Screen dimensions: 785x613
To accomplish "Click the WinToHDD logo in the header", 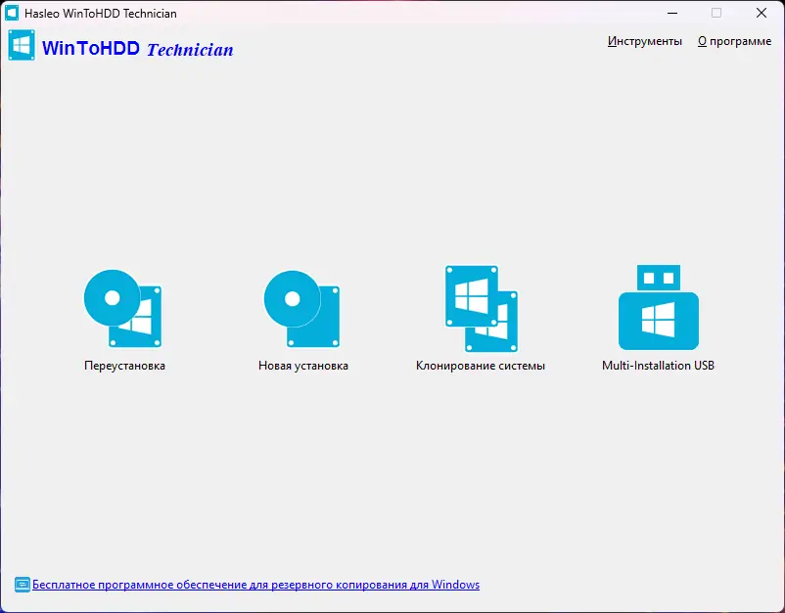I will click(21, 45).
